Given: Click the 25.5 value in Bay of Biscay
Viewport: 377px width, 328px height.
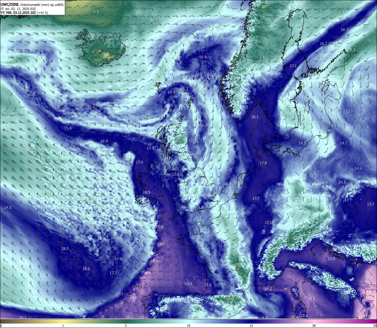Looking at the screenshot, I should [x=154, y=261].
